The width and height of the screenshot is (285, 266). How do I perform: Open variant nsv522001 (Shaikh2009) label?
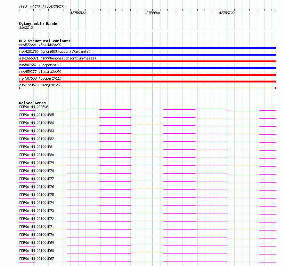click(40, 45)
